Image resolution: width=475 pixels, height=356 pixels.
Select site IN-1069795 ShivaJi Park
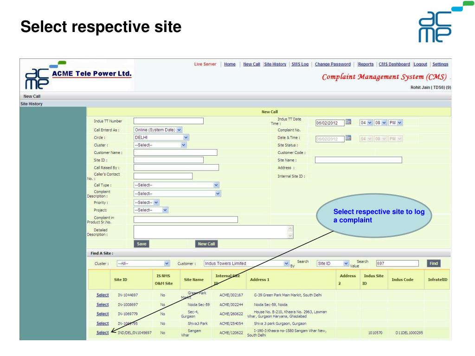click(103, 323)
